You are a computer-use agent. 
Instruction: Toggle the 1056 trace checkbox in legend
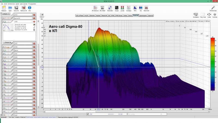tap(88, 114)
